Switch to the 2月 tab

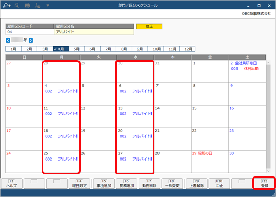29,49
